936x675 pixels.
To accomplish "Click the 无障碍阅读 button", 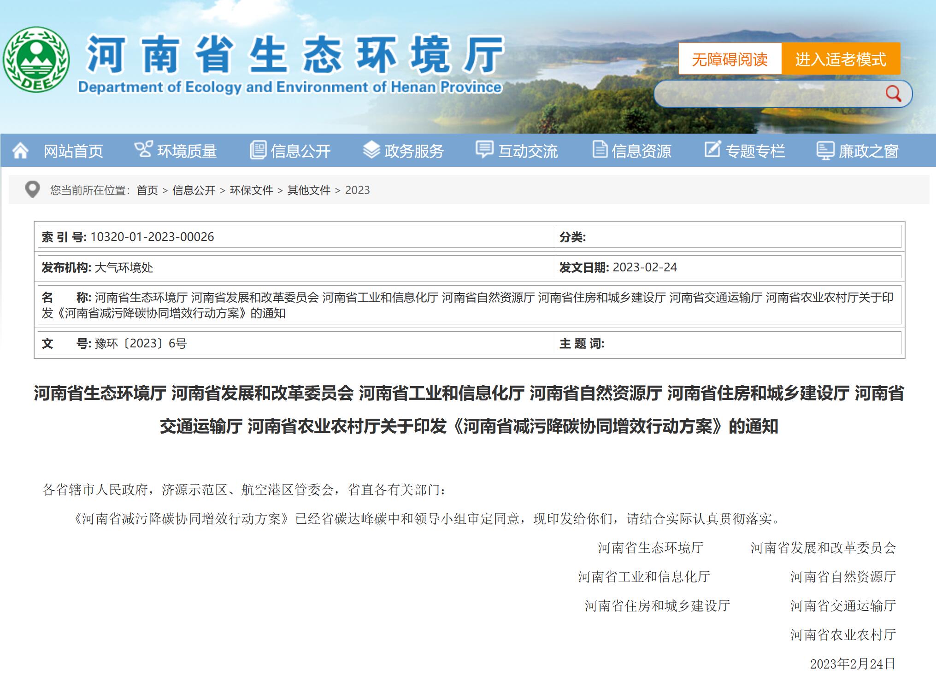I will [730, 59].
